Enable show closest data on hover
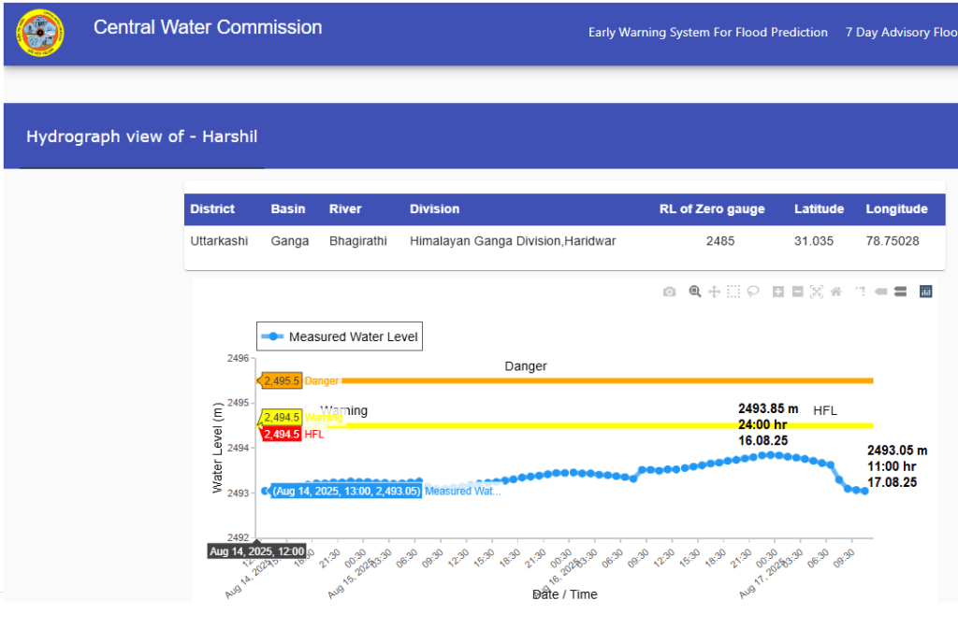This screenshot has height=629, width=958. click(880, 293)
